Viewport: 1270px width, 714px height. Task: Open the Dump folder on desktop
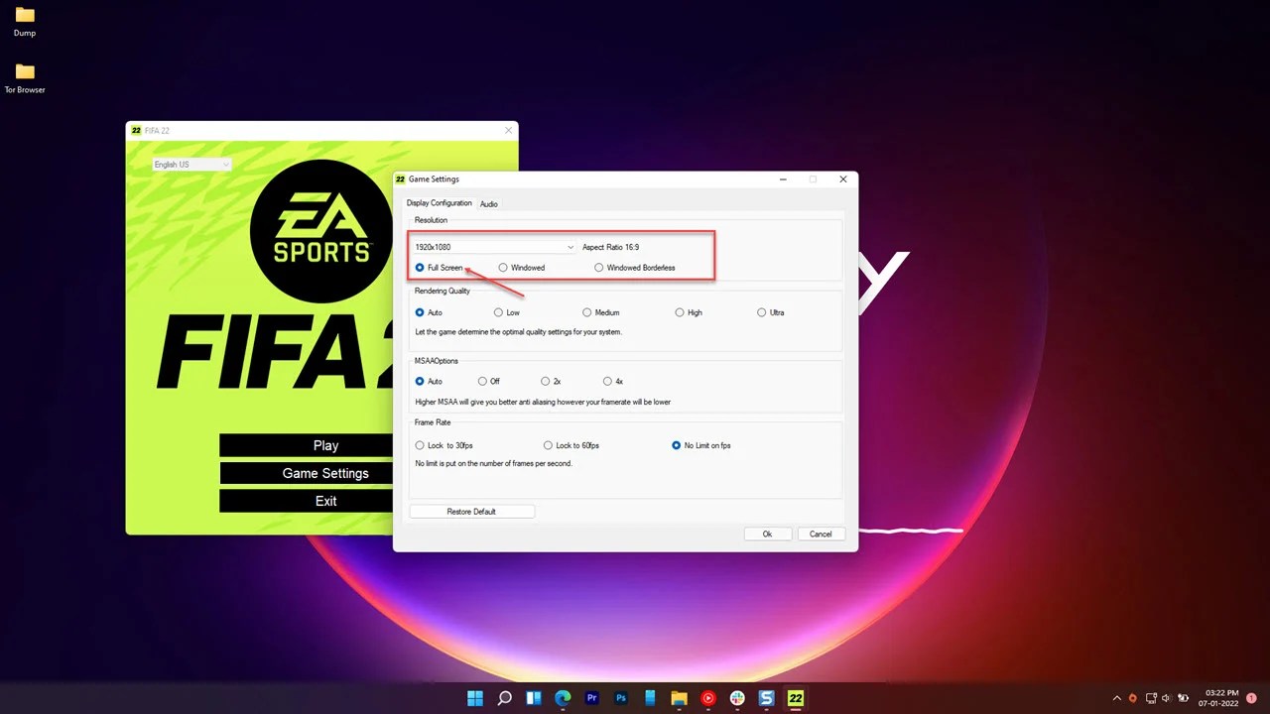25,22
